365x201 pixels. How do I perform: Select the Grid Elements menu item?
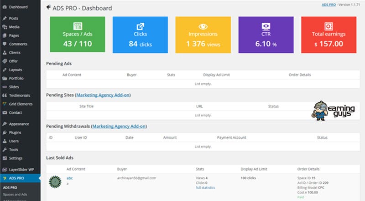(x=20, y=104)
